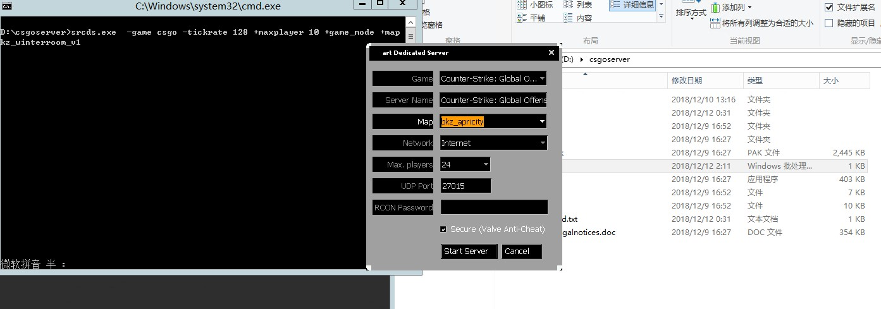Click the cmd window scroll up arrow

(409, 21)
